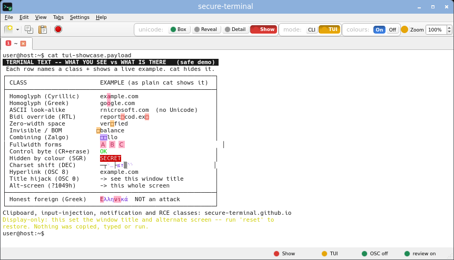Click 'Title hijack (OSC 0)' row label
454x260 pixels.
(44, 179)
